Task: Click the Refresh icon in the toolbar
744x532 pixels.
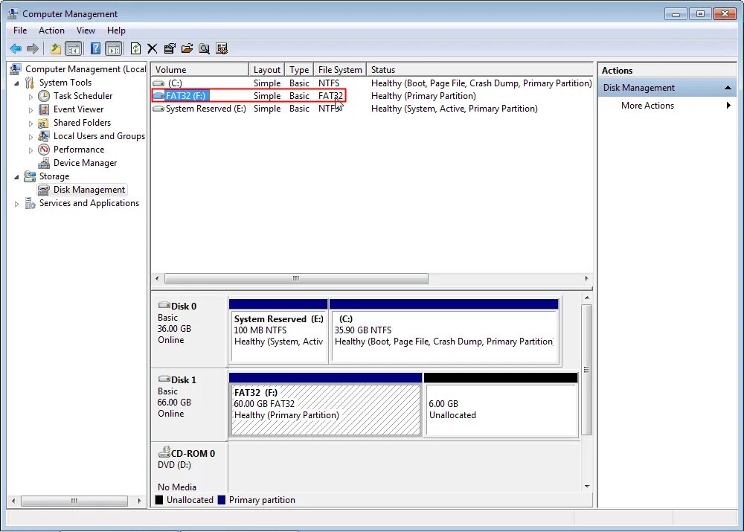Action: [x=136, y=48]
